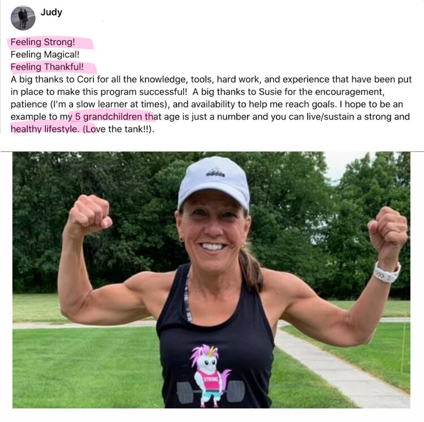This screenshot has height=422, width=424.
Task: Click the 'Feeling Magical!' line
Action: [45, 55]
